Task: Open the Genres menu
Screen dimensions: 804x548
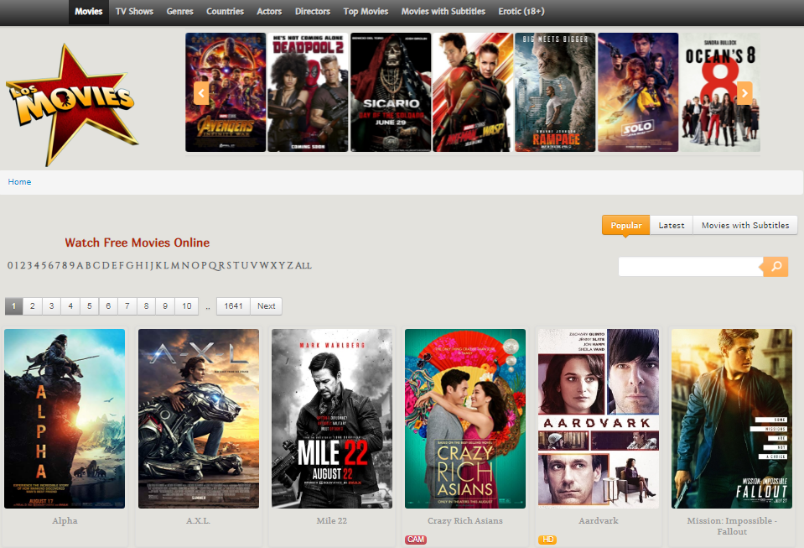Action: click(180, 12)
